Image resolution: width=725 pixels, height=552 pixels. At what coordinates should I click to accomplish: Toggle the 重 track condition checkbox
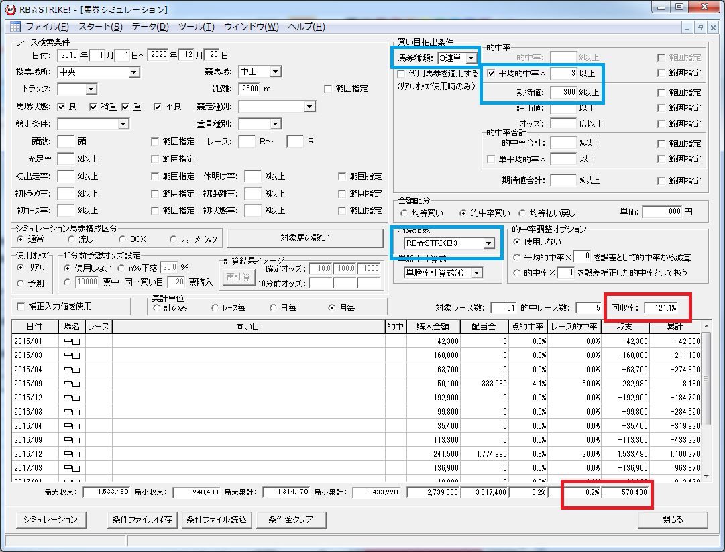tap(125, 107)
